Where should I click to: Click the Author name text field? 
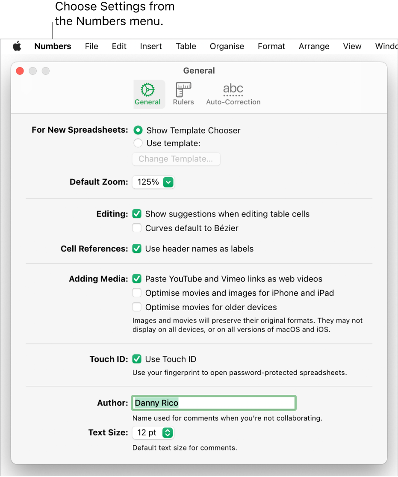[x=213, y=403]
